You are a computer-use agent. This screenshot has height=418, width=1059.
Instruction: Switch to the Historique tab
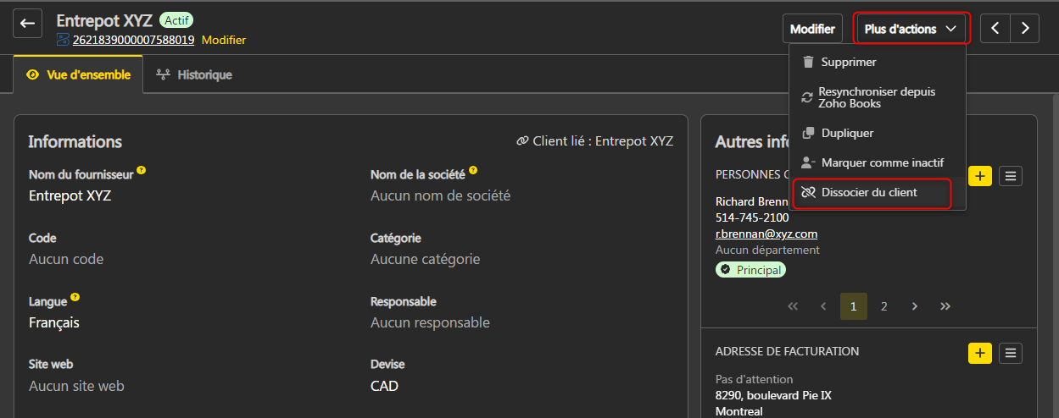tap(194, 74)
